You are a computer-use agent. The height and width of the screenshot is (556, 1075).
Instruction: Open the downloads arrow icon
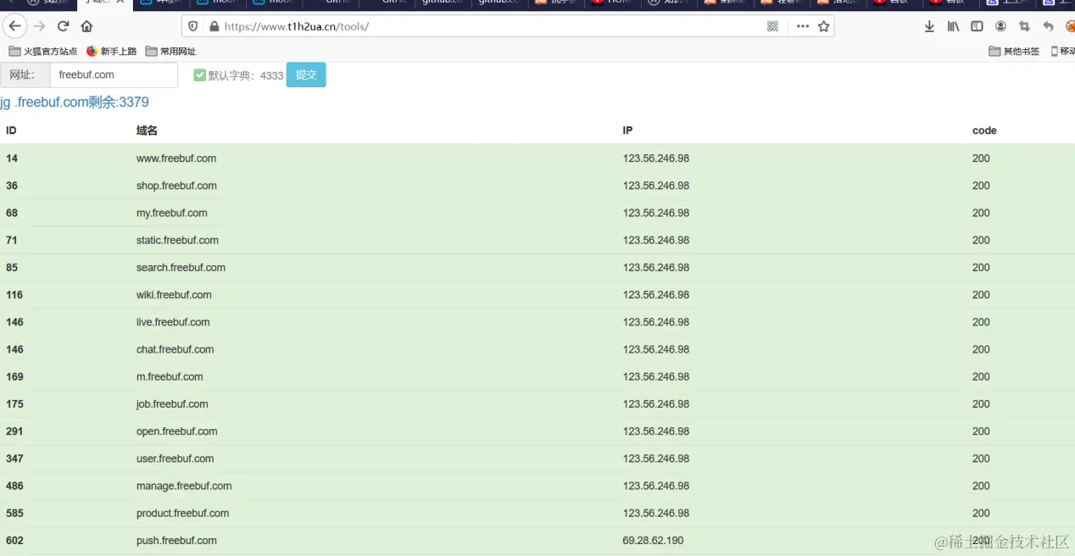click(x=929, y=26)
